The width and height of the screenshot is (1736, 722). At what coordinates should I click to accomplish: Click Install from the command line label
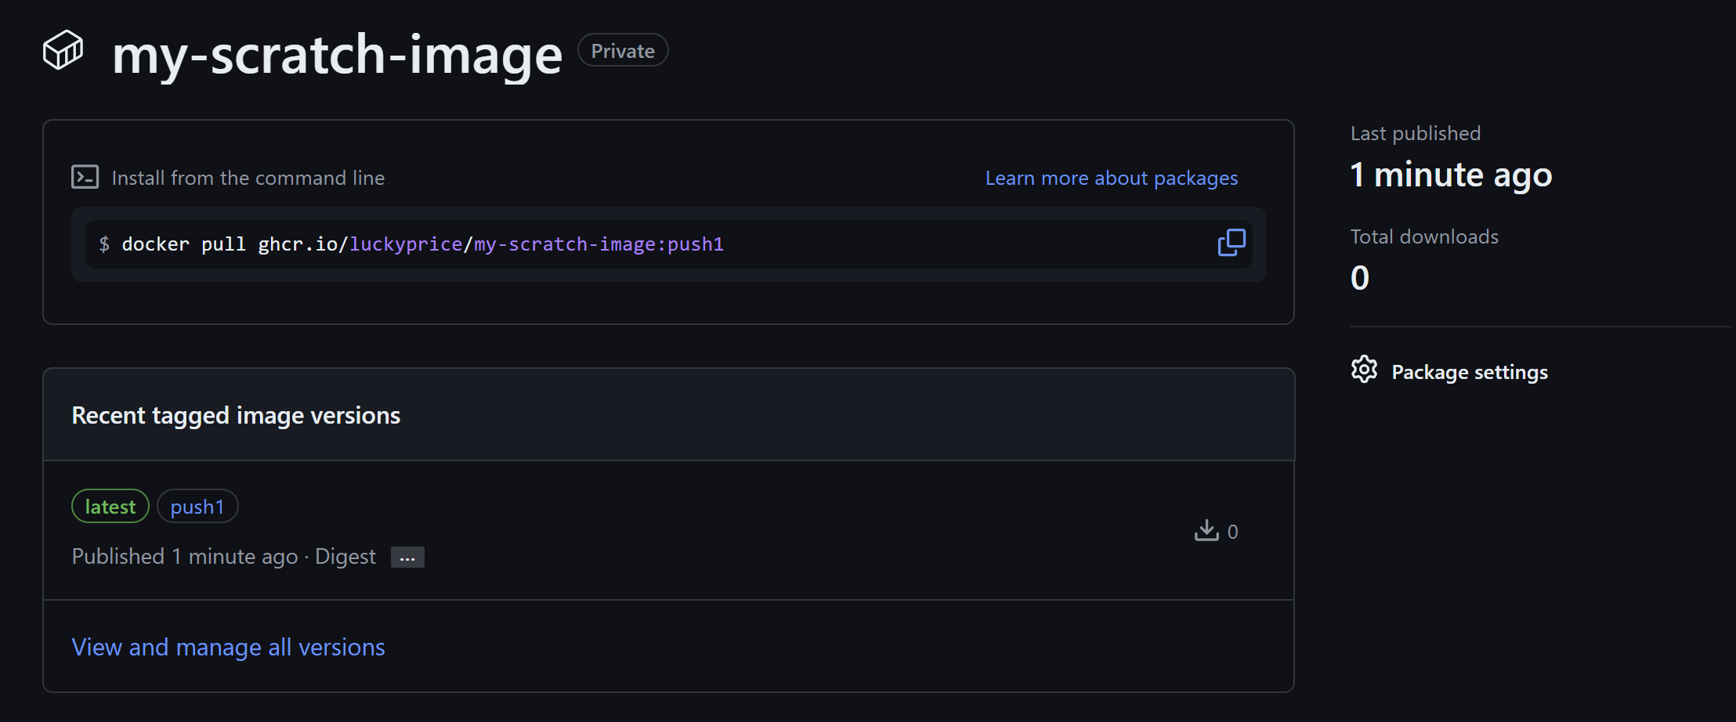248,179
